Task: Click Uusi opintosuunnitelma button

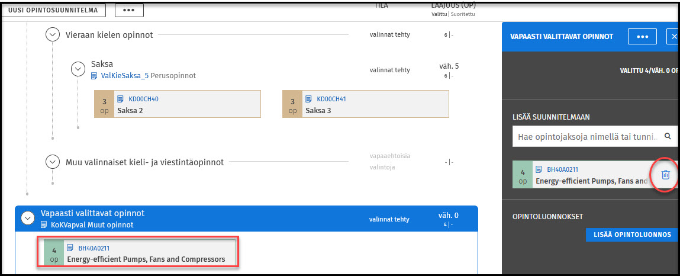Action: (54, 10)
